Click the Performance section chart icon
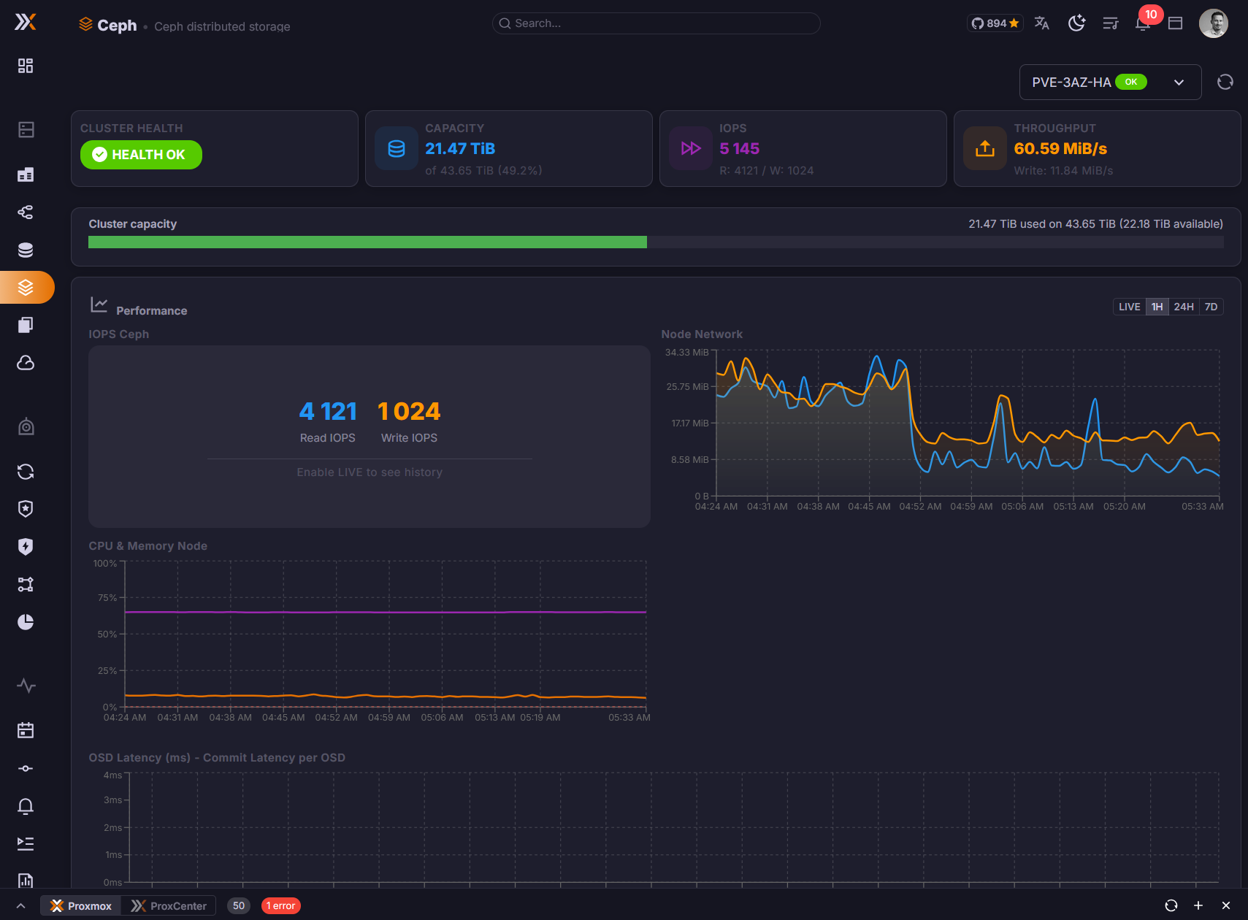 (99, 304)
